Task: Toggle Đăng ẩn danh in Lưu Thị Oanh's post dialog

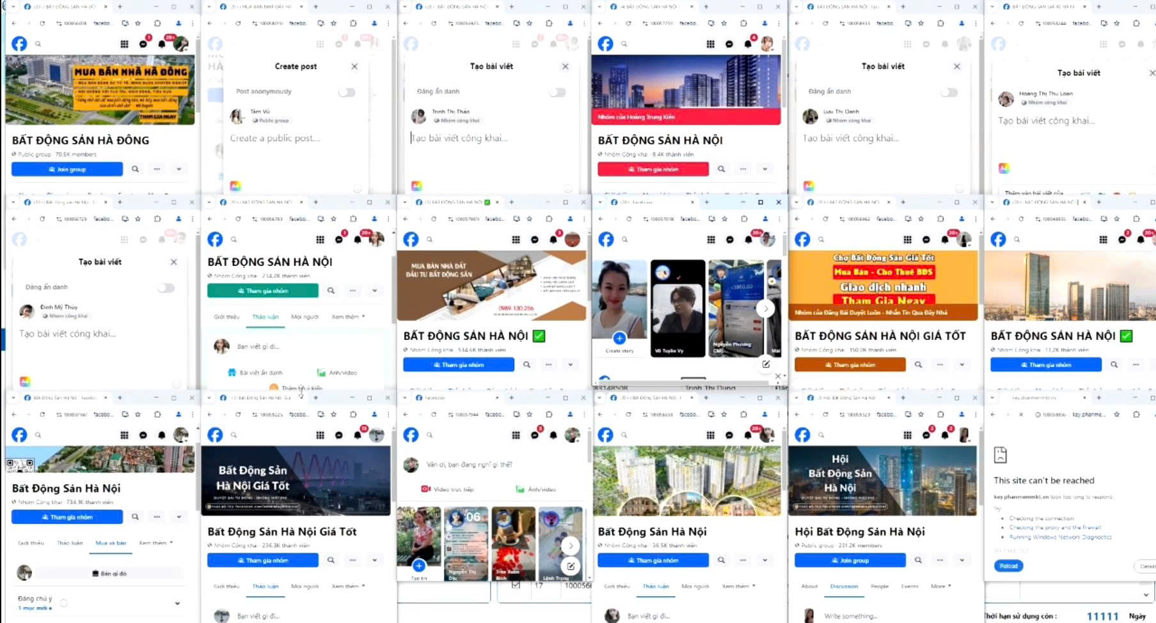Action: pyautogui.click(x=949, y=92)
